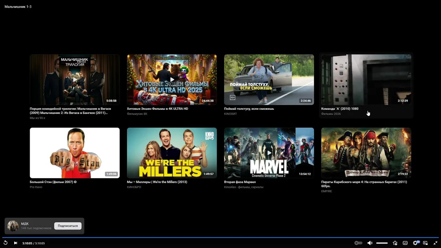Click the 2:24:46 duration badge
Screen dimensions: 441x248
coord(306,101)
